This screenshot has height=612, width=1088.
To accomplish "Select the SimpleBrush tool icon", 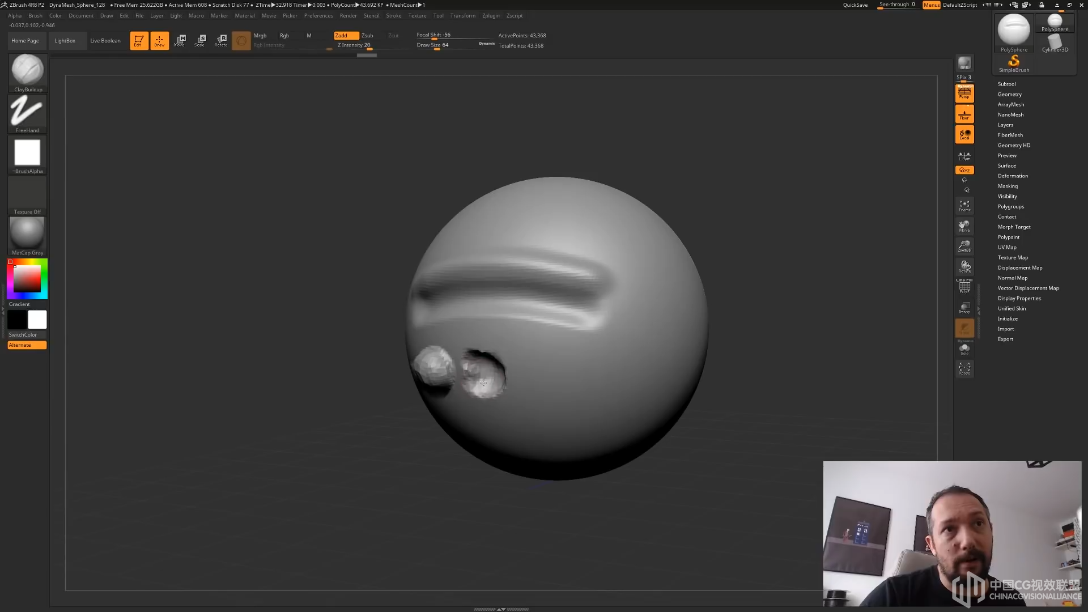I will (1014, 64).
